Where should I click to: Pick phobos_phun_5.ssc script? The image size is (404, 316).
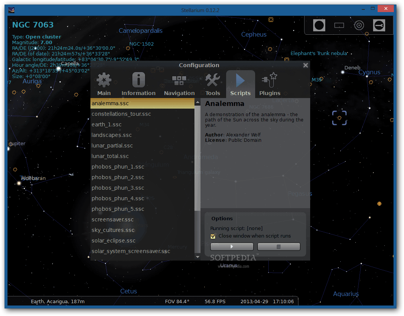pyautogui.click(x=142, y=209)
